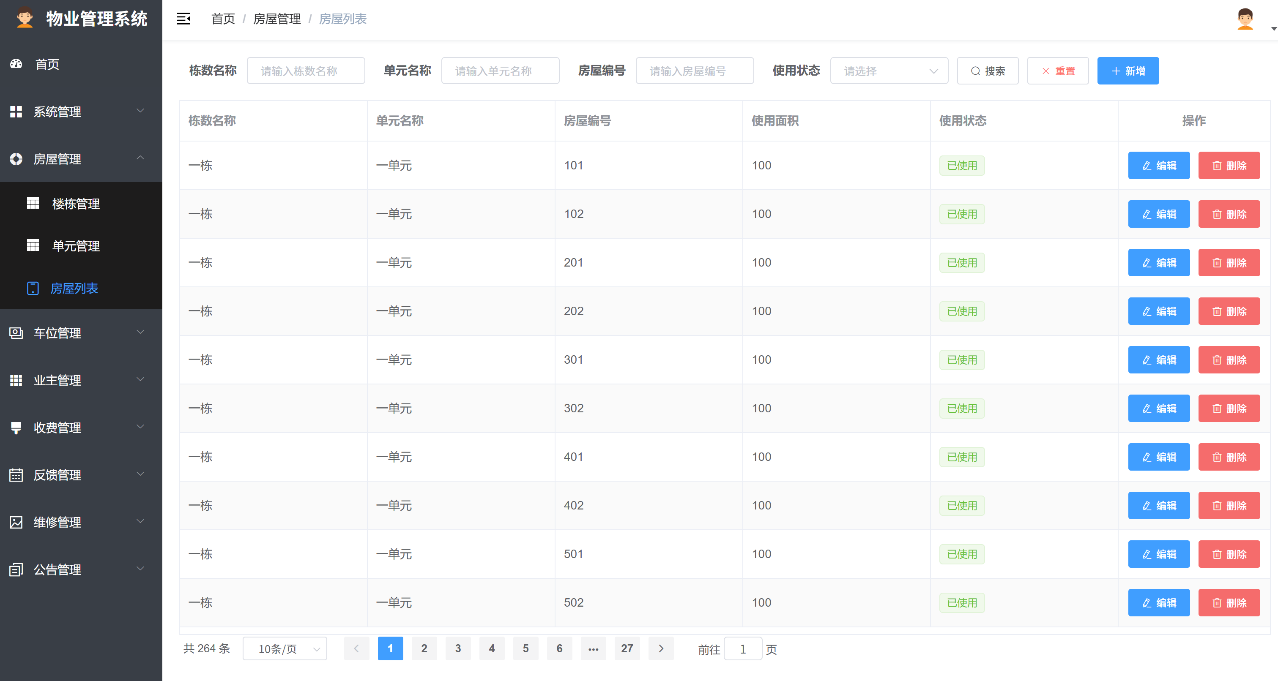
Task: Expand 车位管理 menu chevron
Action: point(140,332)
